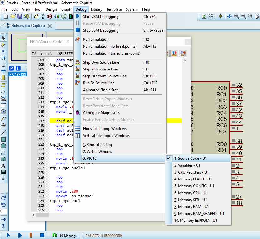Open the Template menu
Image resolution: width=260 pixels, height=239 pixels.
click(114, 9)
